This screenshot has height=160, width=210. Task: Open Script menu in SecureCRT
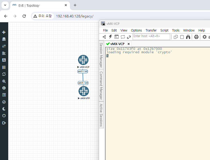[164, 30]
